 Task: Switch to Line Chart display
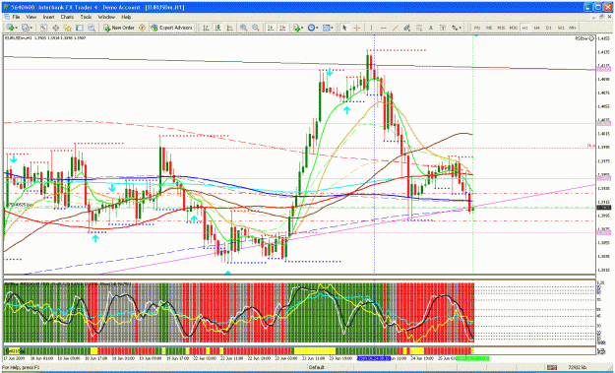click(x=230, y=28)
